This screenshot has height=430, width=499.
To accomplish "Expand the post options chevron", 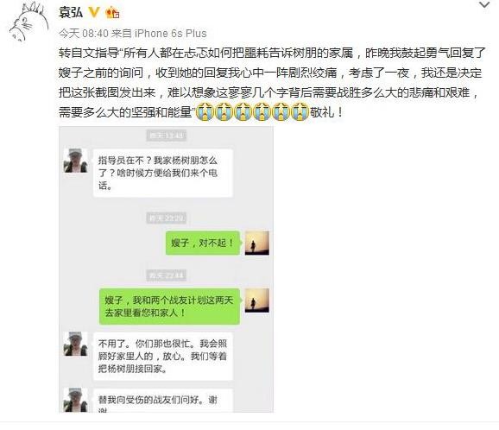I will click(484, 5).
